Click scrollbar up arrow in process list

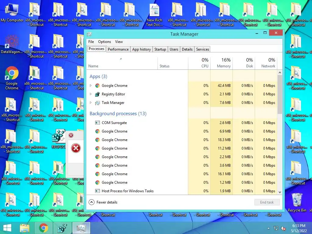click(280, 73)
